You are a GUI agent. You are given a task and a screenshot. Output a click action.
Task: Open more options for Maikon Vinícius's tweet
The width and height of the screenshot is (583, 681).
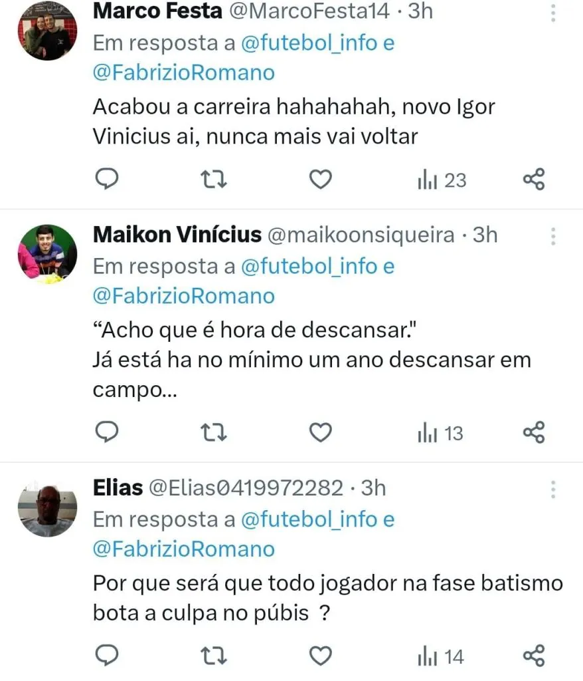[x=553, y=237]
